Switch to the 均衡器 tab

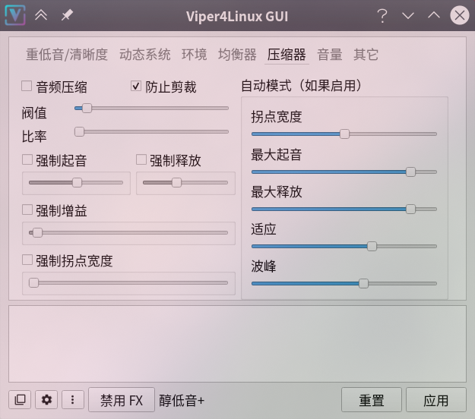(x=237, y=55)
